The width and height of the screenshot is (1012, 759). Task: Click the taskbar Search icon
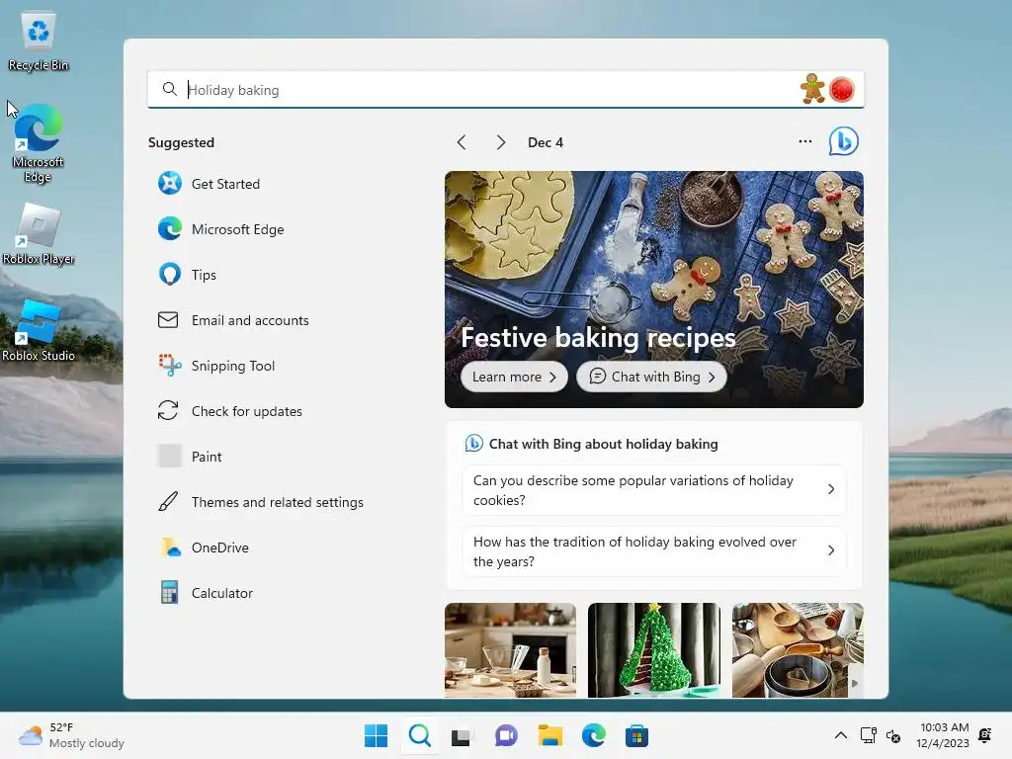click(x=419, y=735)
